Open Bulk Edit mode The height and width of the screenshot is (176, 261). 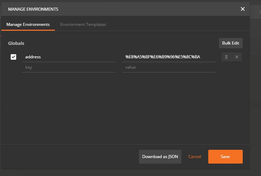coord(231,43)
